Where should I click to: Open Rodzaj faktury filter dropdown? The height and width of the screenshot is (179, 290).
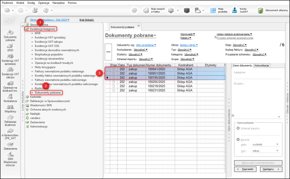(x=251, y=50)
